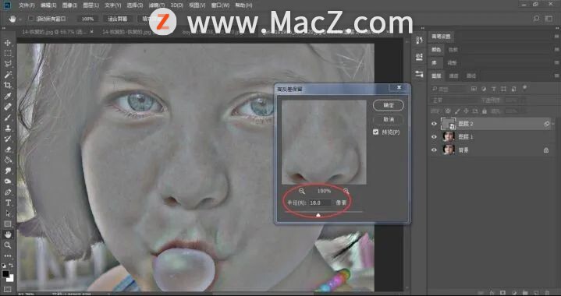
Task: Select the Magic Wand tool
Action: tap(8, 75)
